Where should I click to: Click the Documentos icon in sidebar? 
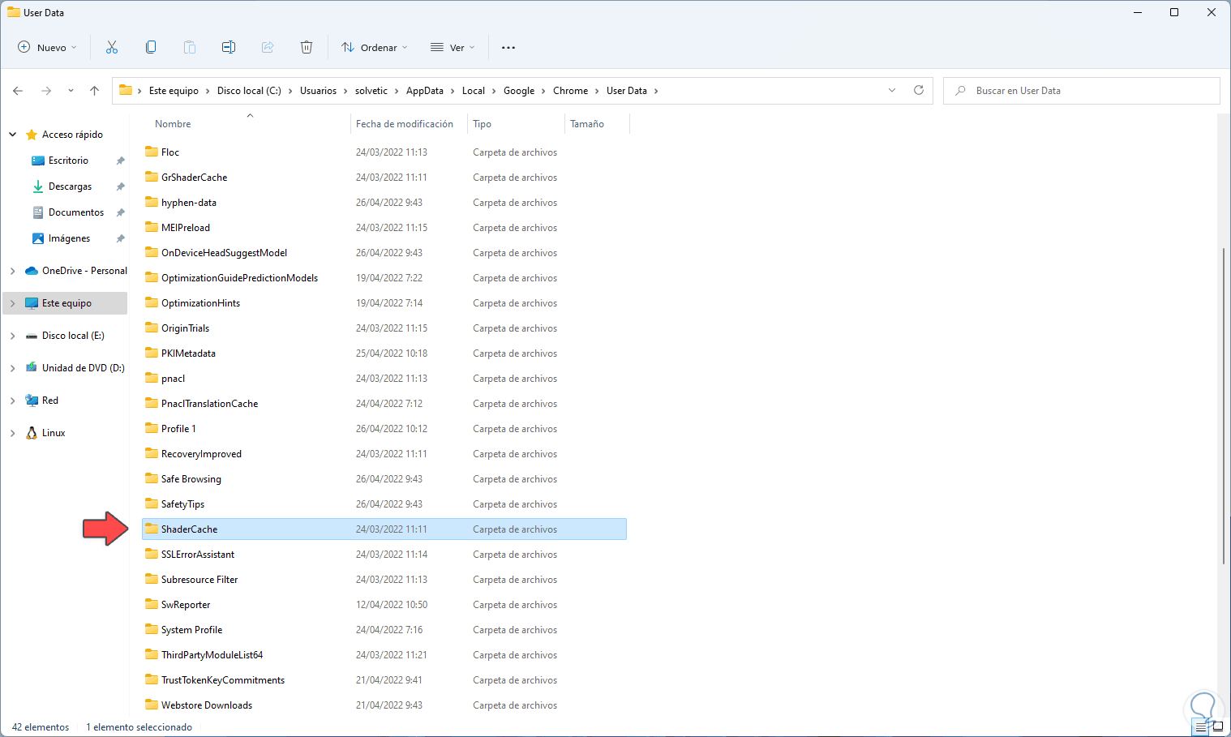coord(38,212)
